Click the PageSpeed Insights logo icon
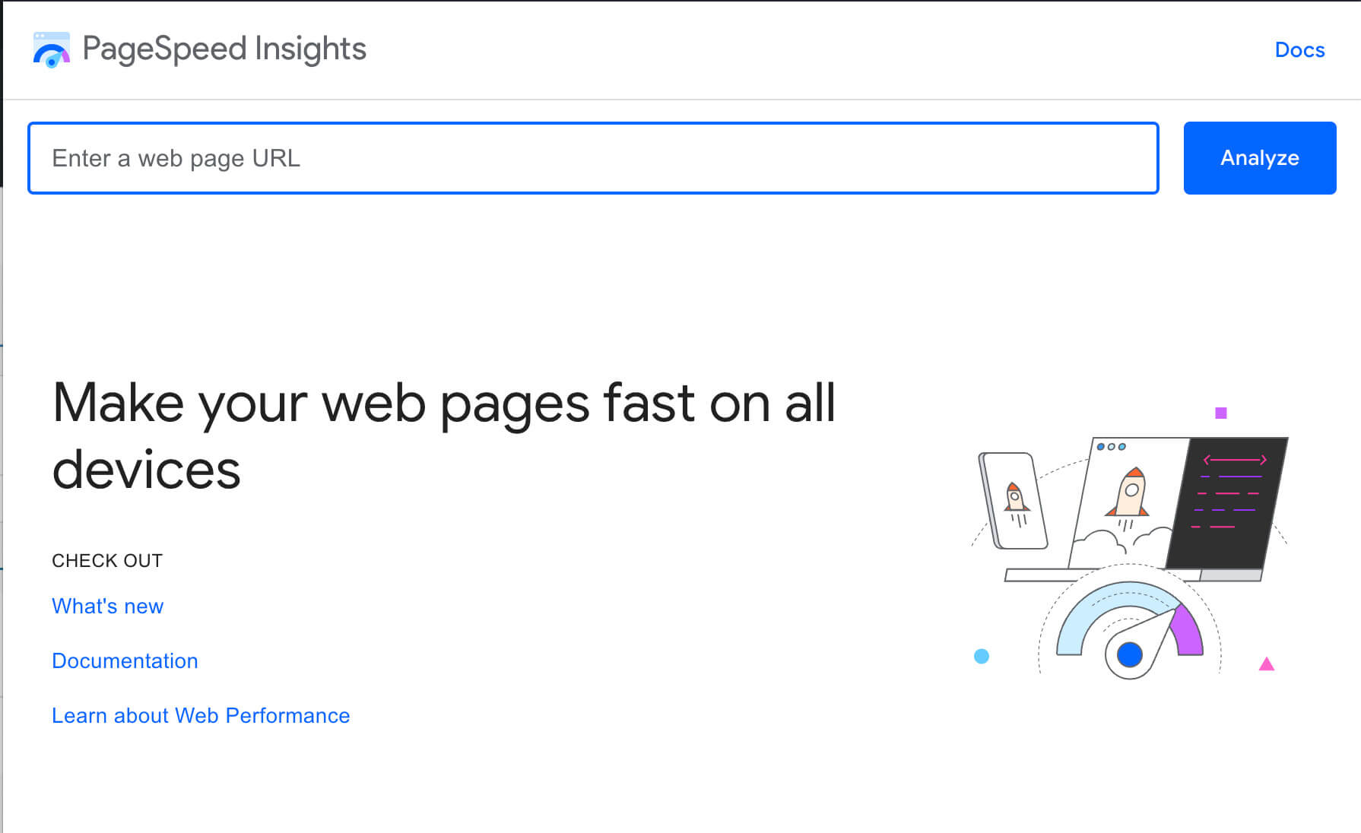 [52, 49]
